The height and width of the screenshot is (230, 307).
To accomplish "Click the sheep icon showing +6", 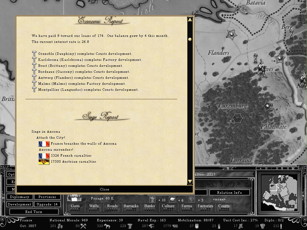I will tap(172, 200).
